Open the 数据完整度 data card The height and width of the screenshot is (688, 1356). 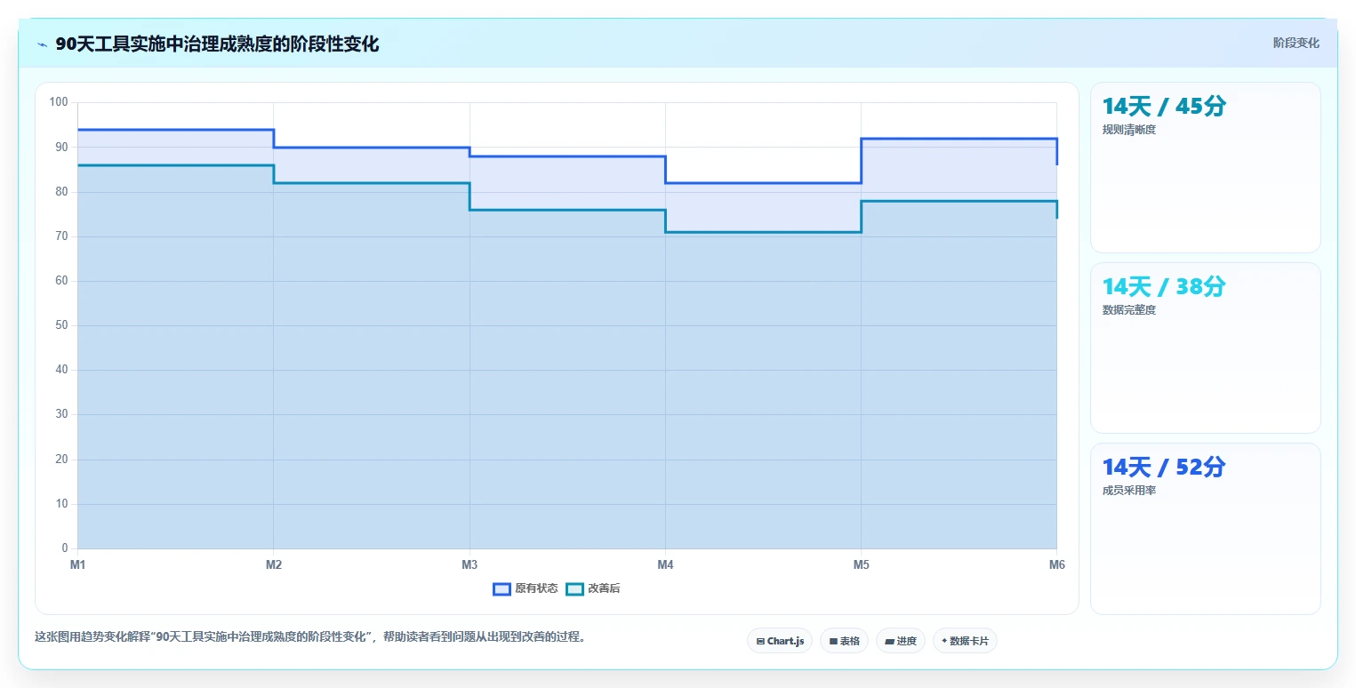point(1205,348)
